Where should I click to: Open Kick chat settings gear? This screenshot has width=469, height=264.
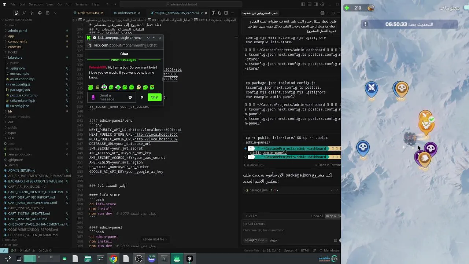click(x=142, y=98)
